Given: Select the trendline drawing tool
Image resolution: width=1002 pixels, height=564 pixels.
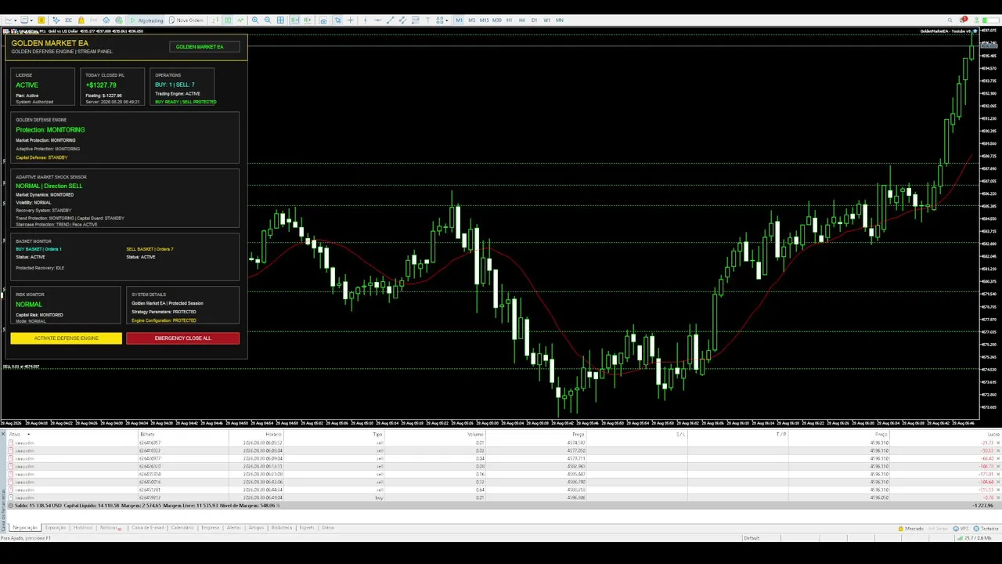Looking at the screenshot, I should pos(390,20).
